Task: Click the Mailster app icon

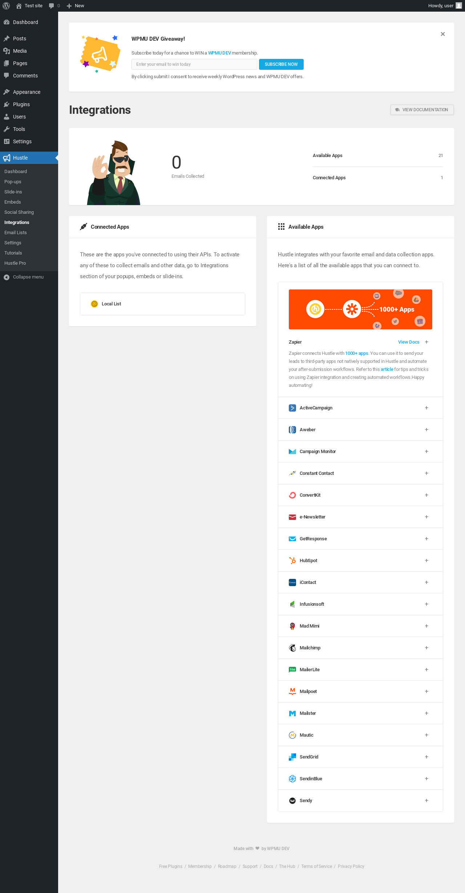Action: (292, 713)
